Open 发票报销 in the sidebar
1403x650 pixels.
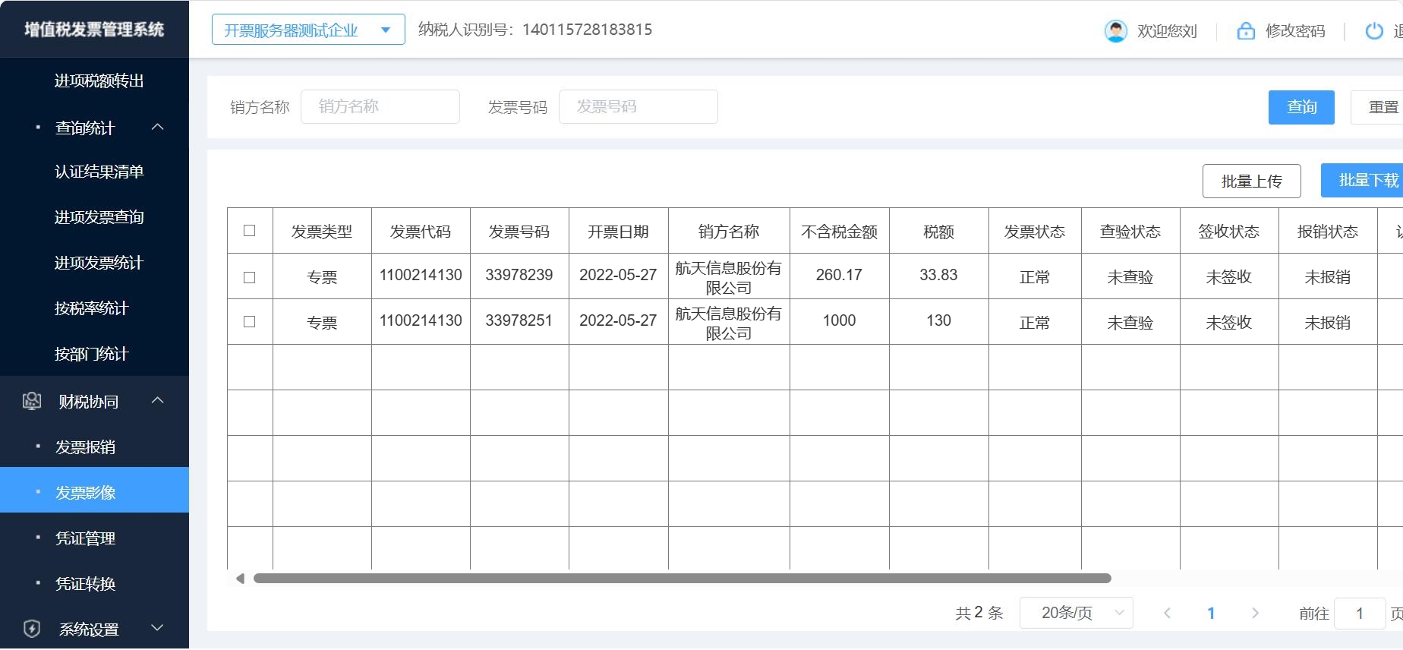pyautogui.click(x=86, y=447)
